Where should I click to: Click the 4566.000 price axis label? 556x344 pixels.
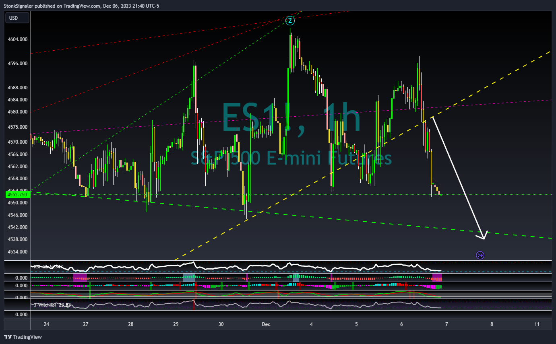pyautogui.click(x=18, y=154)
